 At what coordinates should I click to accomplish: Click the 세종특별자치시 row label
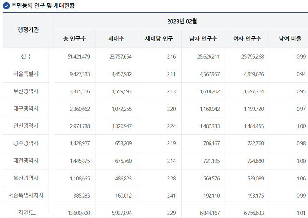pyautogui.click(x=26, y=195)
